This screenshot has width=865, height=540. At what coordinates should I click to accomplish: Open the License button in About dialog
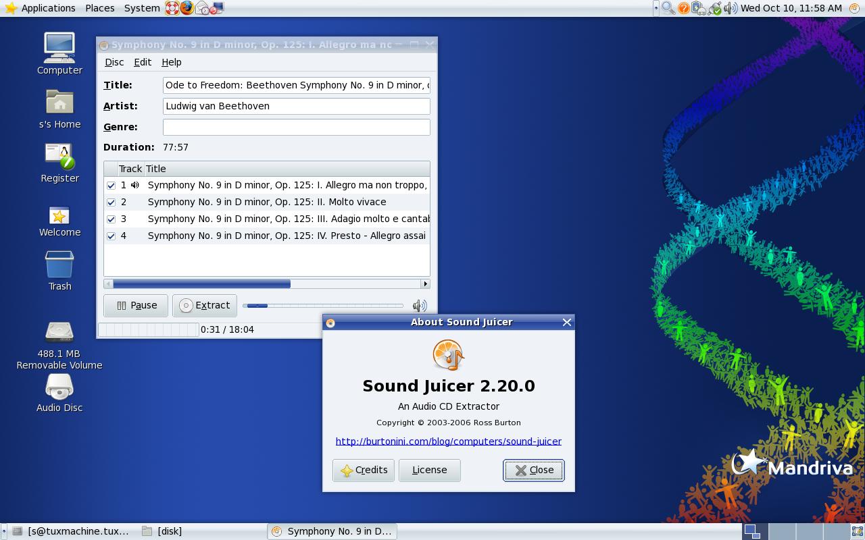click(430, 470)
